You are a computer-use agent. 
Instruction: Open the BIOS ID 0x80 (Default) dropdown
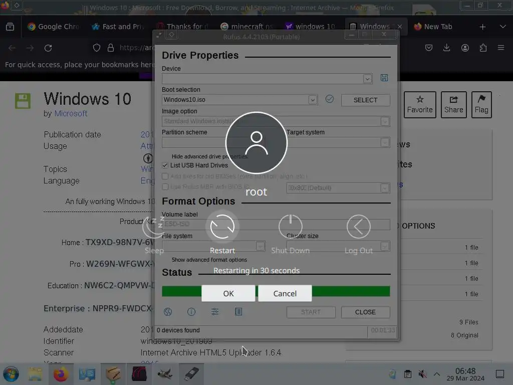click(x=385, y=188)
